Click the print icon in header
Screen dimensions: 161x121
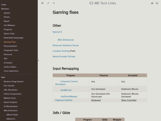tap(152, 3)
